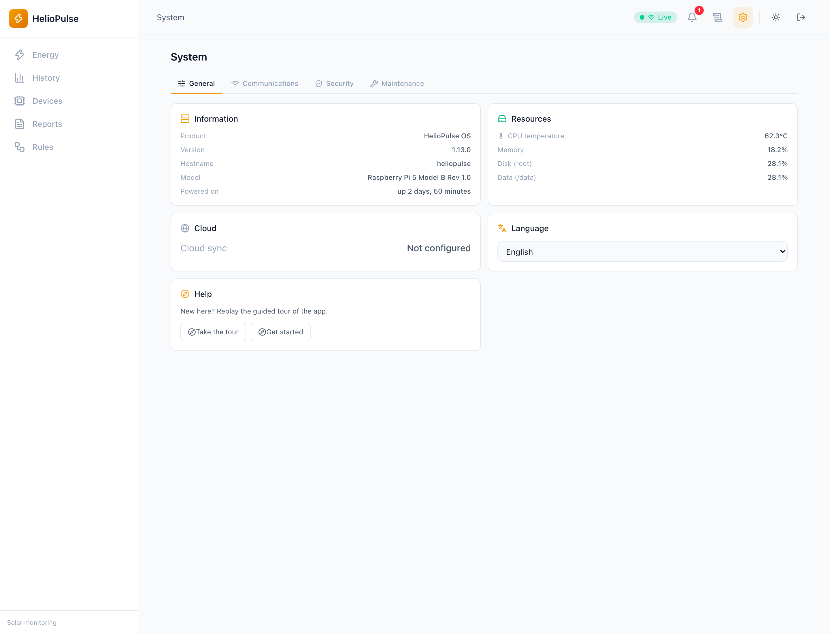Click the HelioPulse brand name
This screenshot has width=830, height=634.
56,18
